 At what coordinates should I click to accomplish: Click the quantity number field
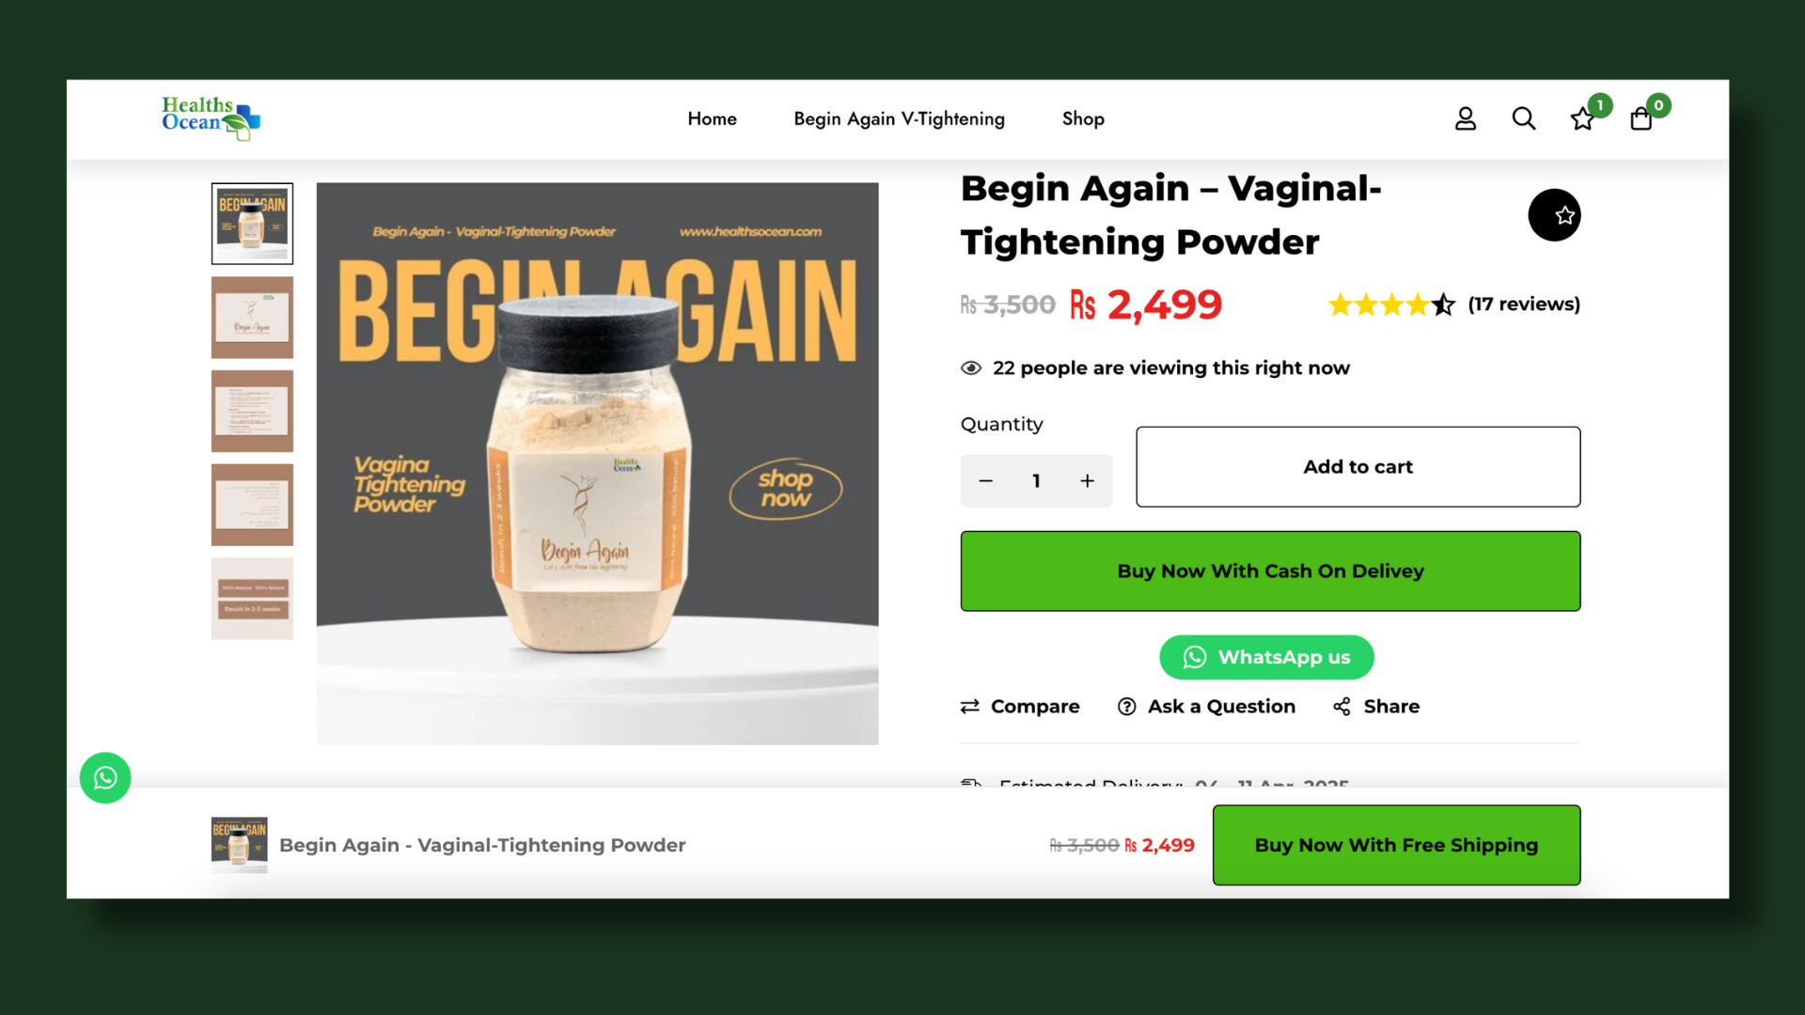point(1036,481)
